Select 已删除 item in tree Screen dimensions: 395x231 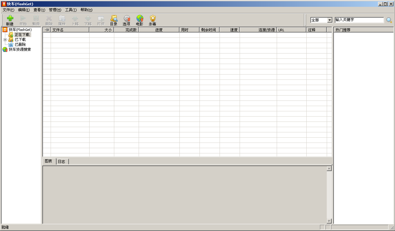tap(20, 45)
